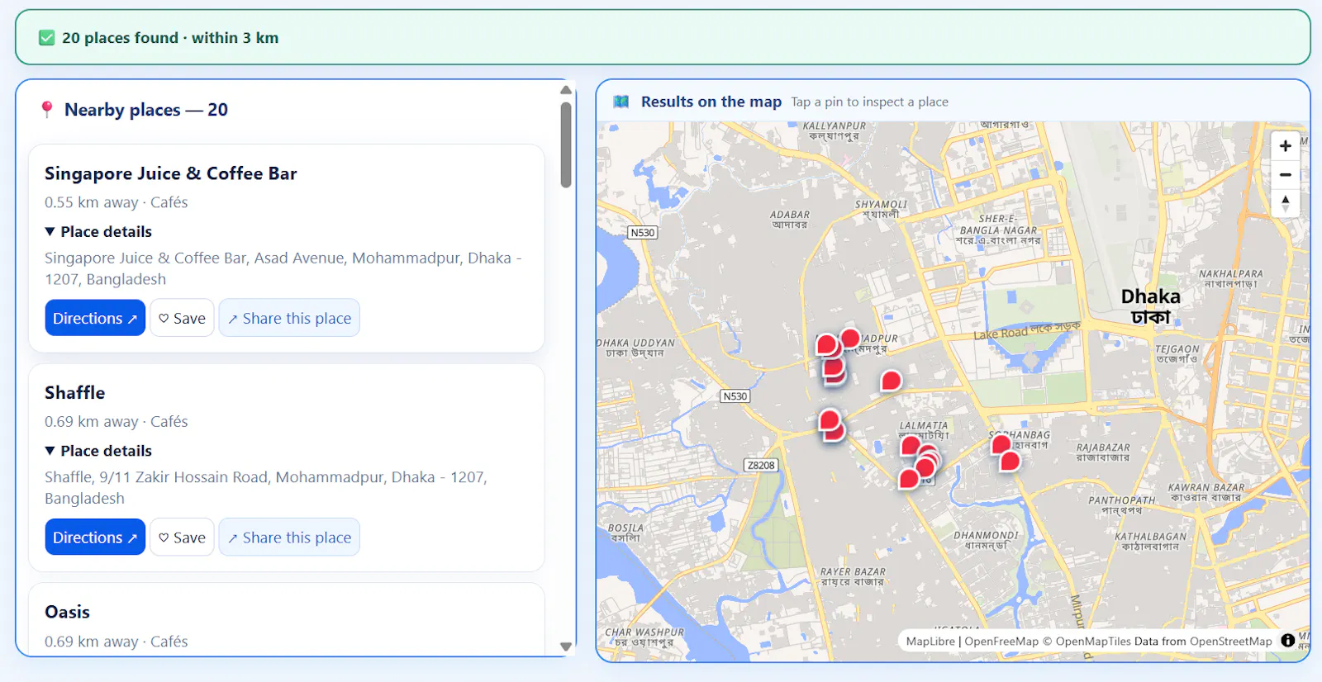Click the 'Results on the map' heading

[711, 102]
